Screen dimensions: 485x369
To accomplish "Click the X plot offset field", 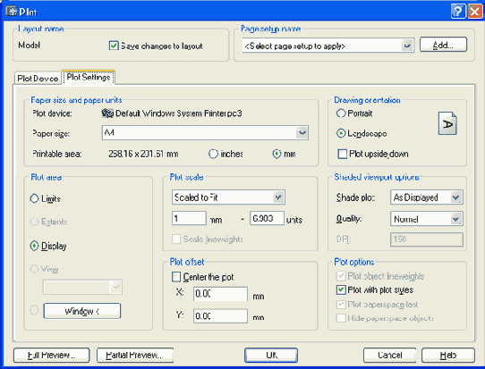I will tap(220, 294).
